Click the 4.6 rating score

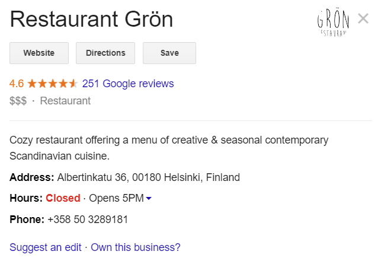click(x=17, y=84)
